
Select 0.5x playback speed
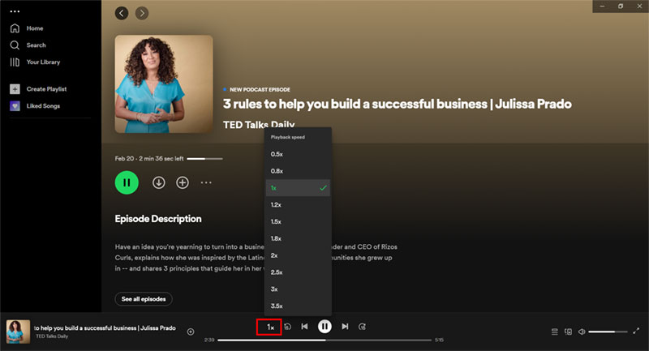pyautogui.click(x=298, y=154)
